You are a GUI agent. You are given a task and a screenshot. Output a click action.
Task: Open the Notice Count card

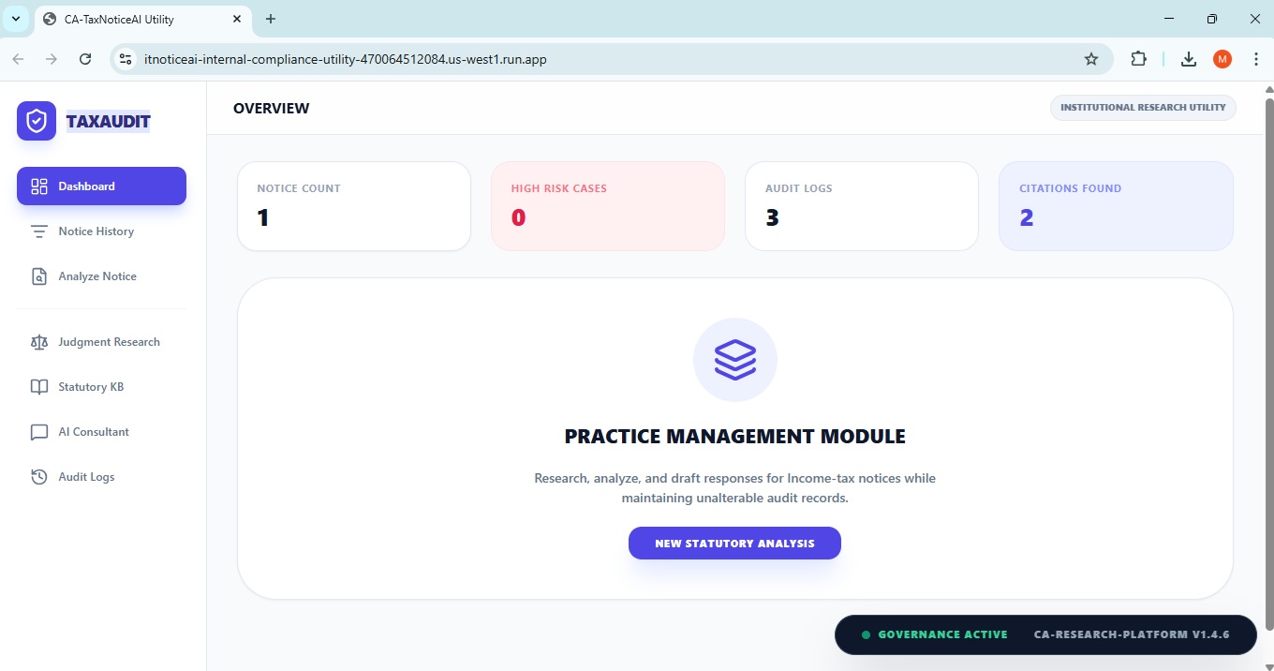[x=353, y=206]
